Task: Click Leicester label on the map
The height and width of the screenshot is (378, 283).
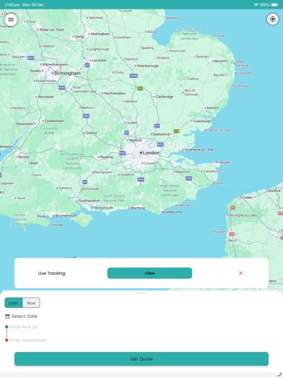Action: click(x=99, y=60)
